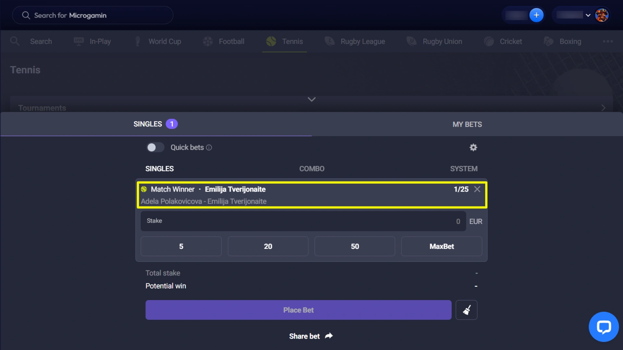Click the sports Search magnifier icon
This screenshot has height=350, width=623.
tap(15, 41)
